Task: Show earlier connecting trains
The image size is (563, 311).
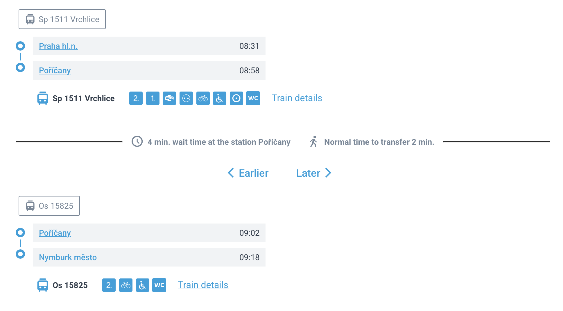Action: coord(248,173)
